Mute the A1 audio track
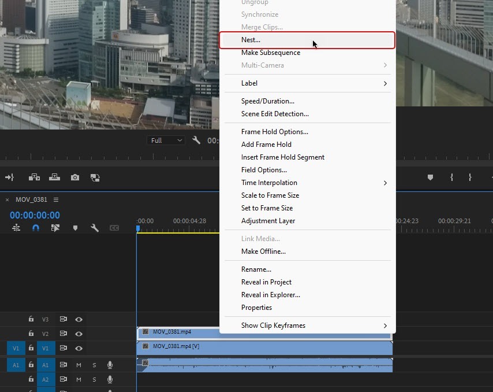The height and width of the screenshot is (392, 493). point(79,365)
